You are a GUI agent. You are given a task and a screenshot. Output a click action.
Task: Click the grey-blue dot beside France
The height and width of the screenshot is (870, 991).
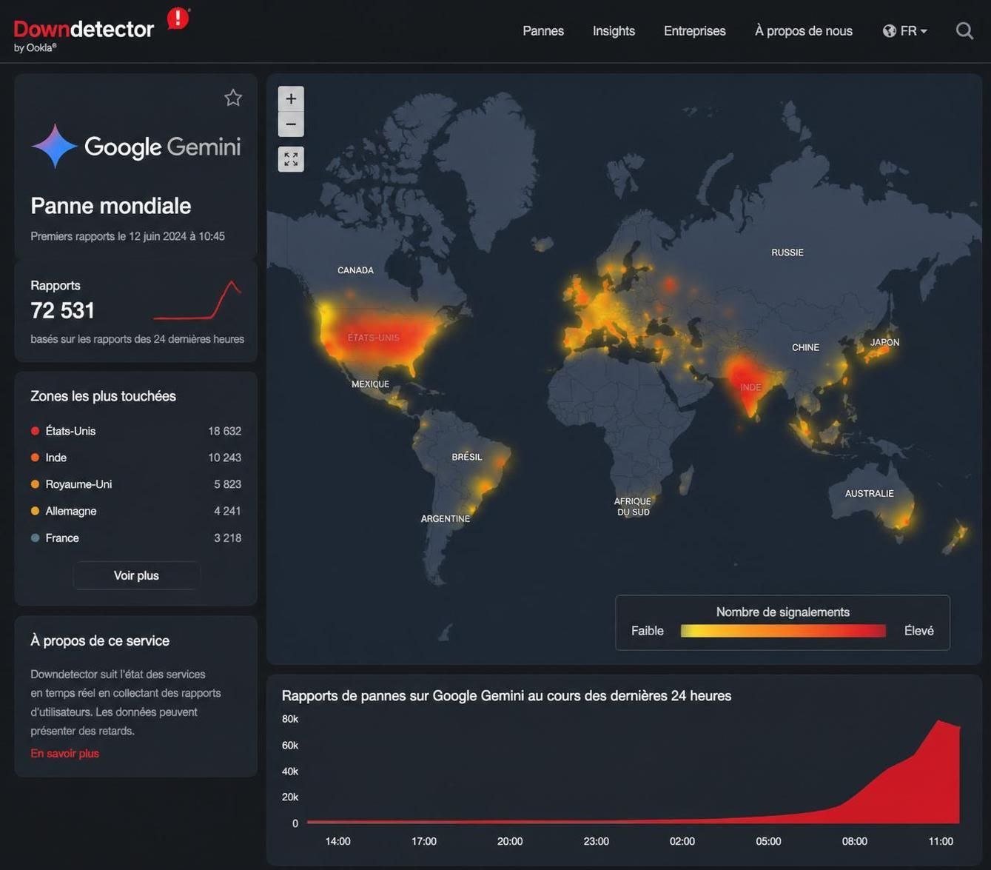click(x=35, y=538)
